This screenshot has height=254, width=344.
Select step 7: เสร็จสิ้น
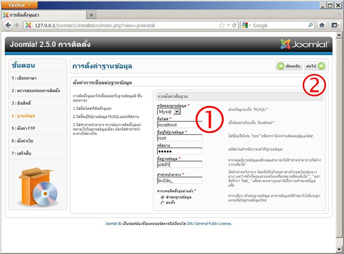(x=21, y=153)
